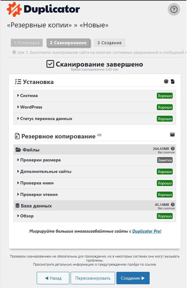Click Хорошо badge for Проверка имен

coord(165,183)
